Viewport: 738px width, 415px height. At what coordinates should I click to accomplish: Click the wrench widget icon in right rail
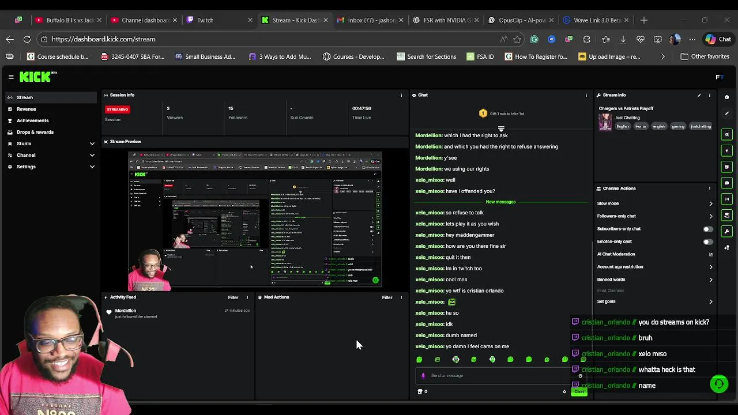(726, 231)
